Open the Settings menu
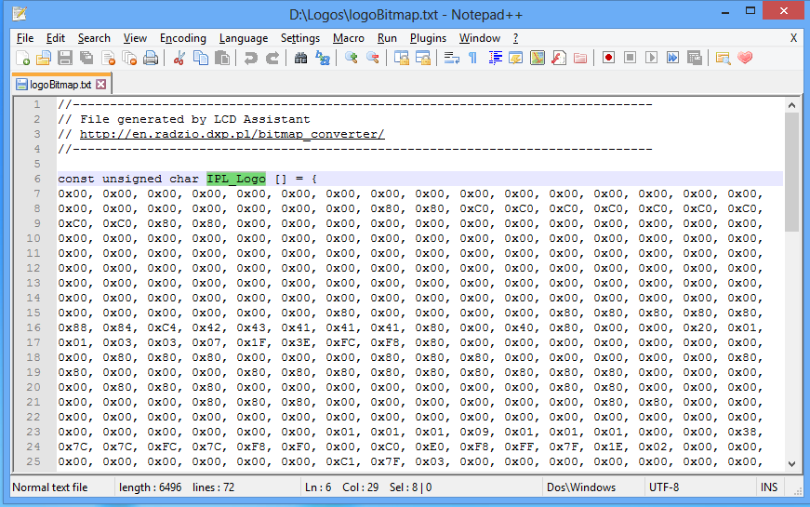Screen dimensions: 810x507 299,38
